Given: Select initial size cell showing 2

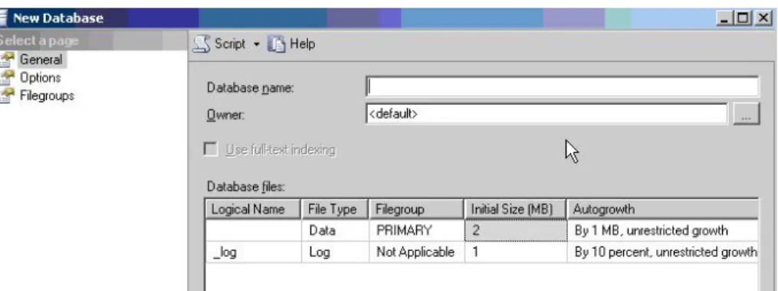Looking at the screenshot, I should click(516, 231).
